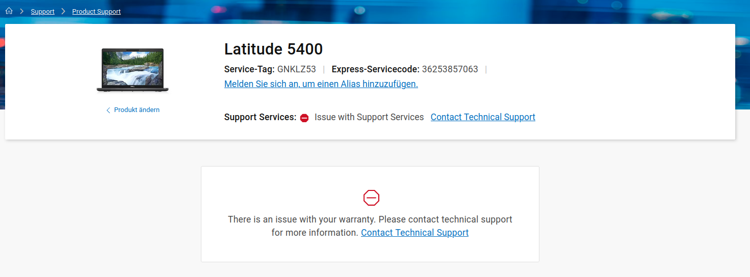Go to home via breadcrumb house icon
The image size is (750, 277).
pos(9,11)
